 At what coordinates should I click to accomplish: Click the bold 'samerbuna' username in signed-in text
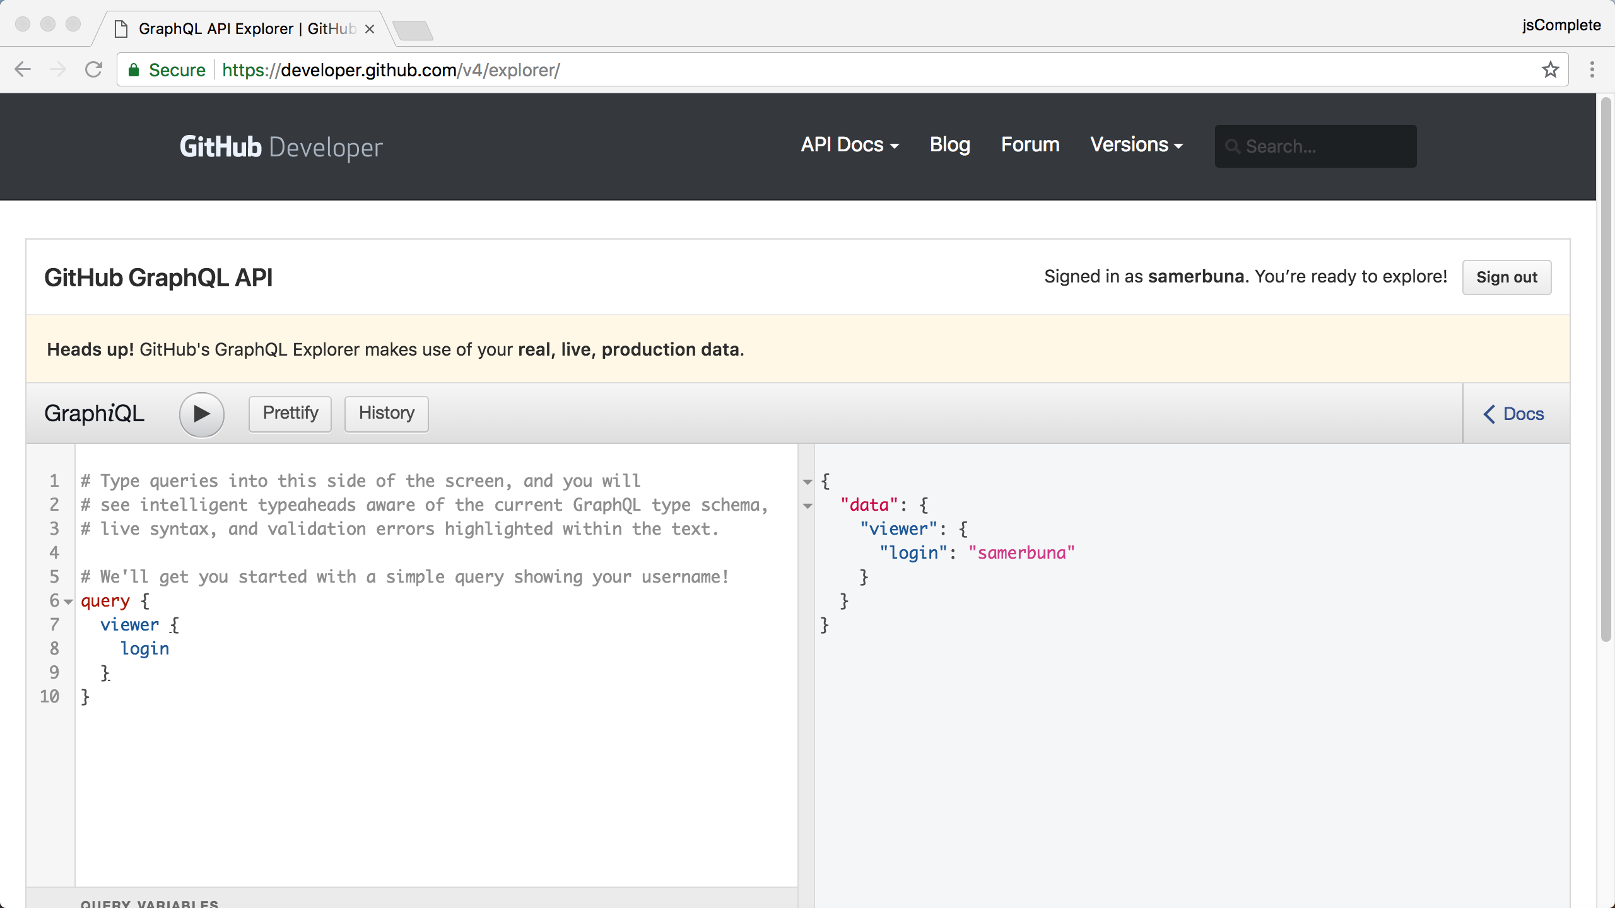click(1196, 277)
